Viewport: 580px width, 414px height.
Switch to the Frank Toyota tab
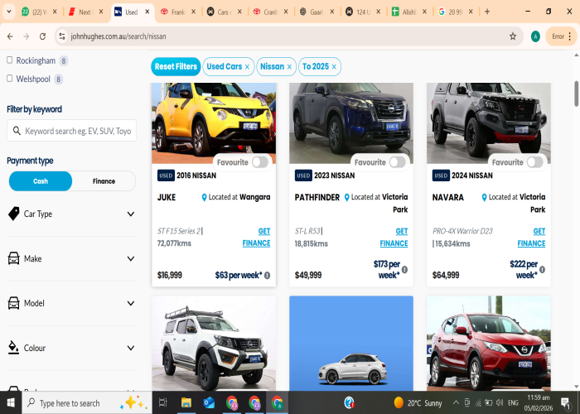click(177, 12)
